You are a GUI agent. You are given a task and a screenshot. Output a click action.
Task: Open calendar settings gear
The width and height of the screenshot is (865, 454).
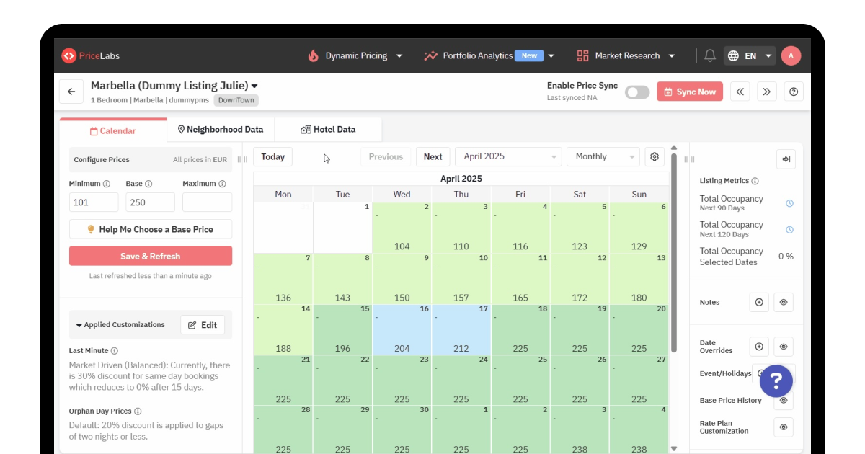click(655, 156)
